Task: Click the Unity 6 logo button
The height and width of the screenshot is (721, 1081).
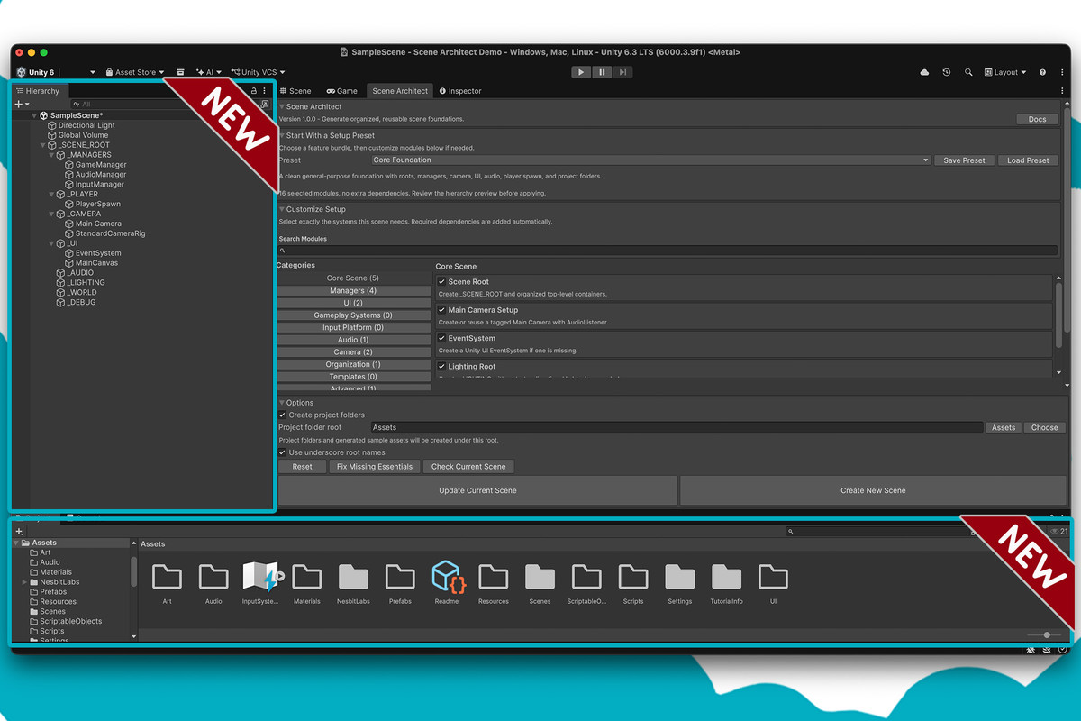Action: pyautogui.click(x=35, y=72)
